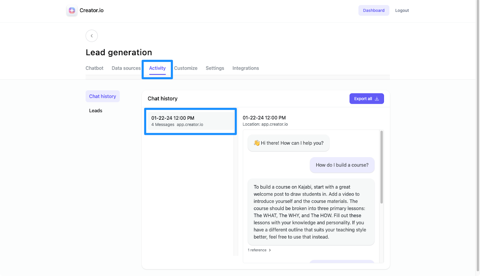Screen dimensions: 480x276
Task: Go to the Customize tab
Action: tap(186, 68)
